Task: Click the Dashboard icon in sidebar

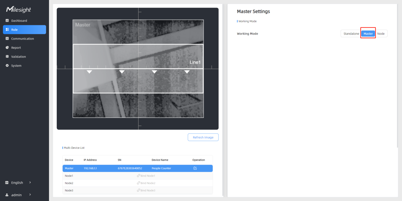Action: (7, 21)
